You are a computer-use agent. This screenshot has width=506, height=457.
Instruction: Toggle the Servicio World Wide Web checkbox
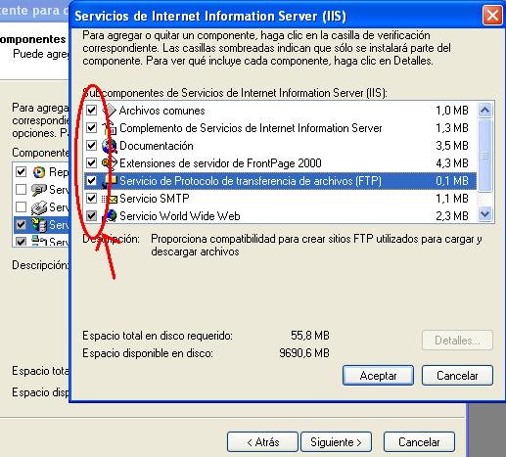[91, 216]
